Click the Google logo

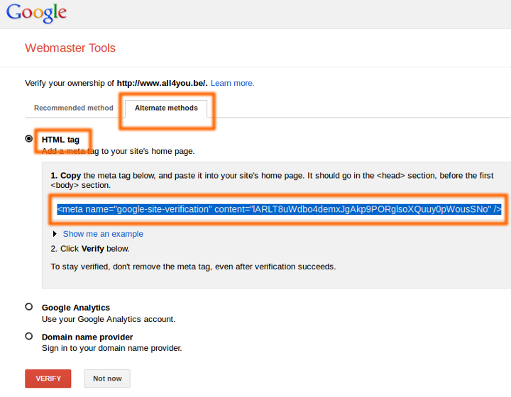pos(36,13)
